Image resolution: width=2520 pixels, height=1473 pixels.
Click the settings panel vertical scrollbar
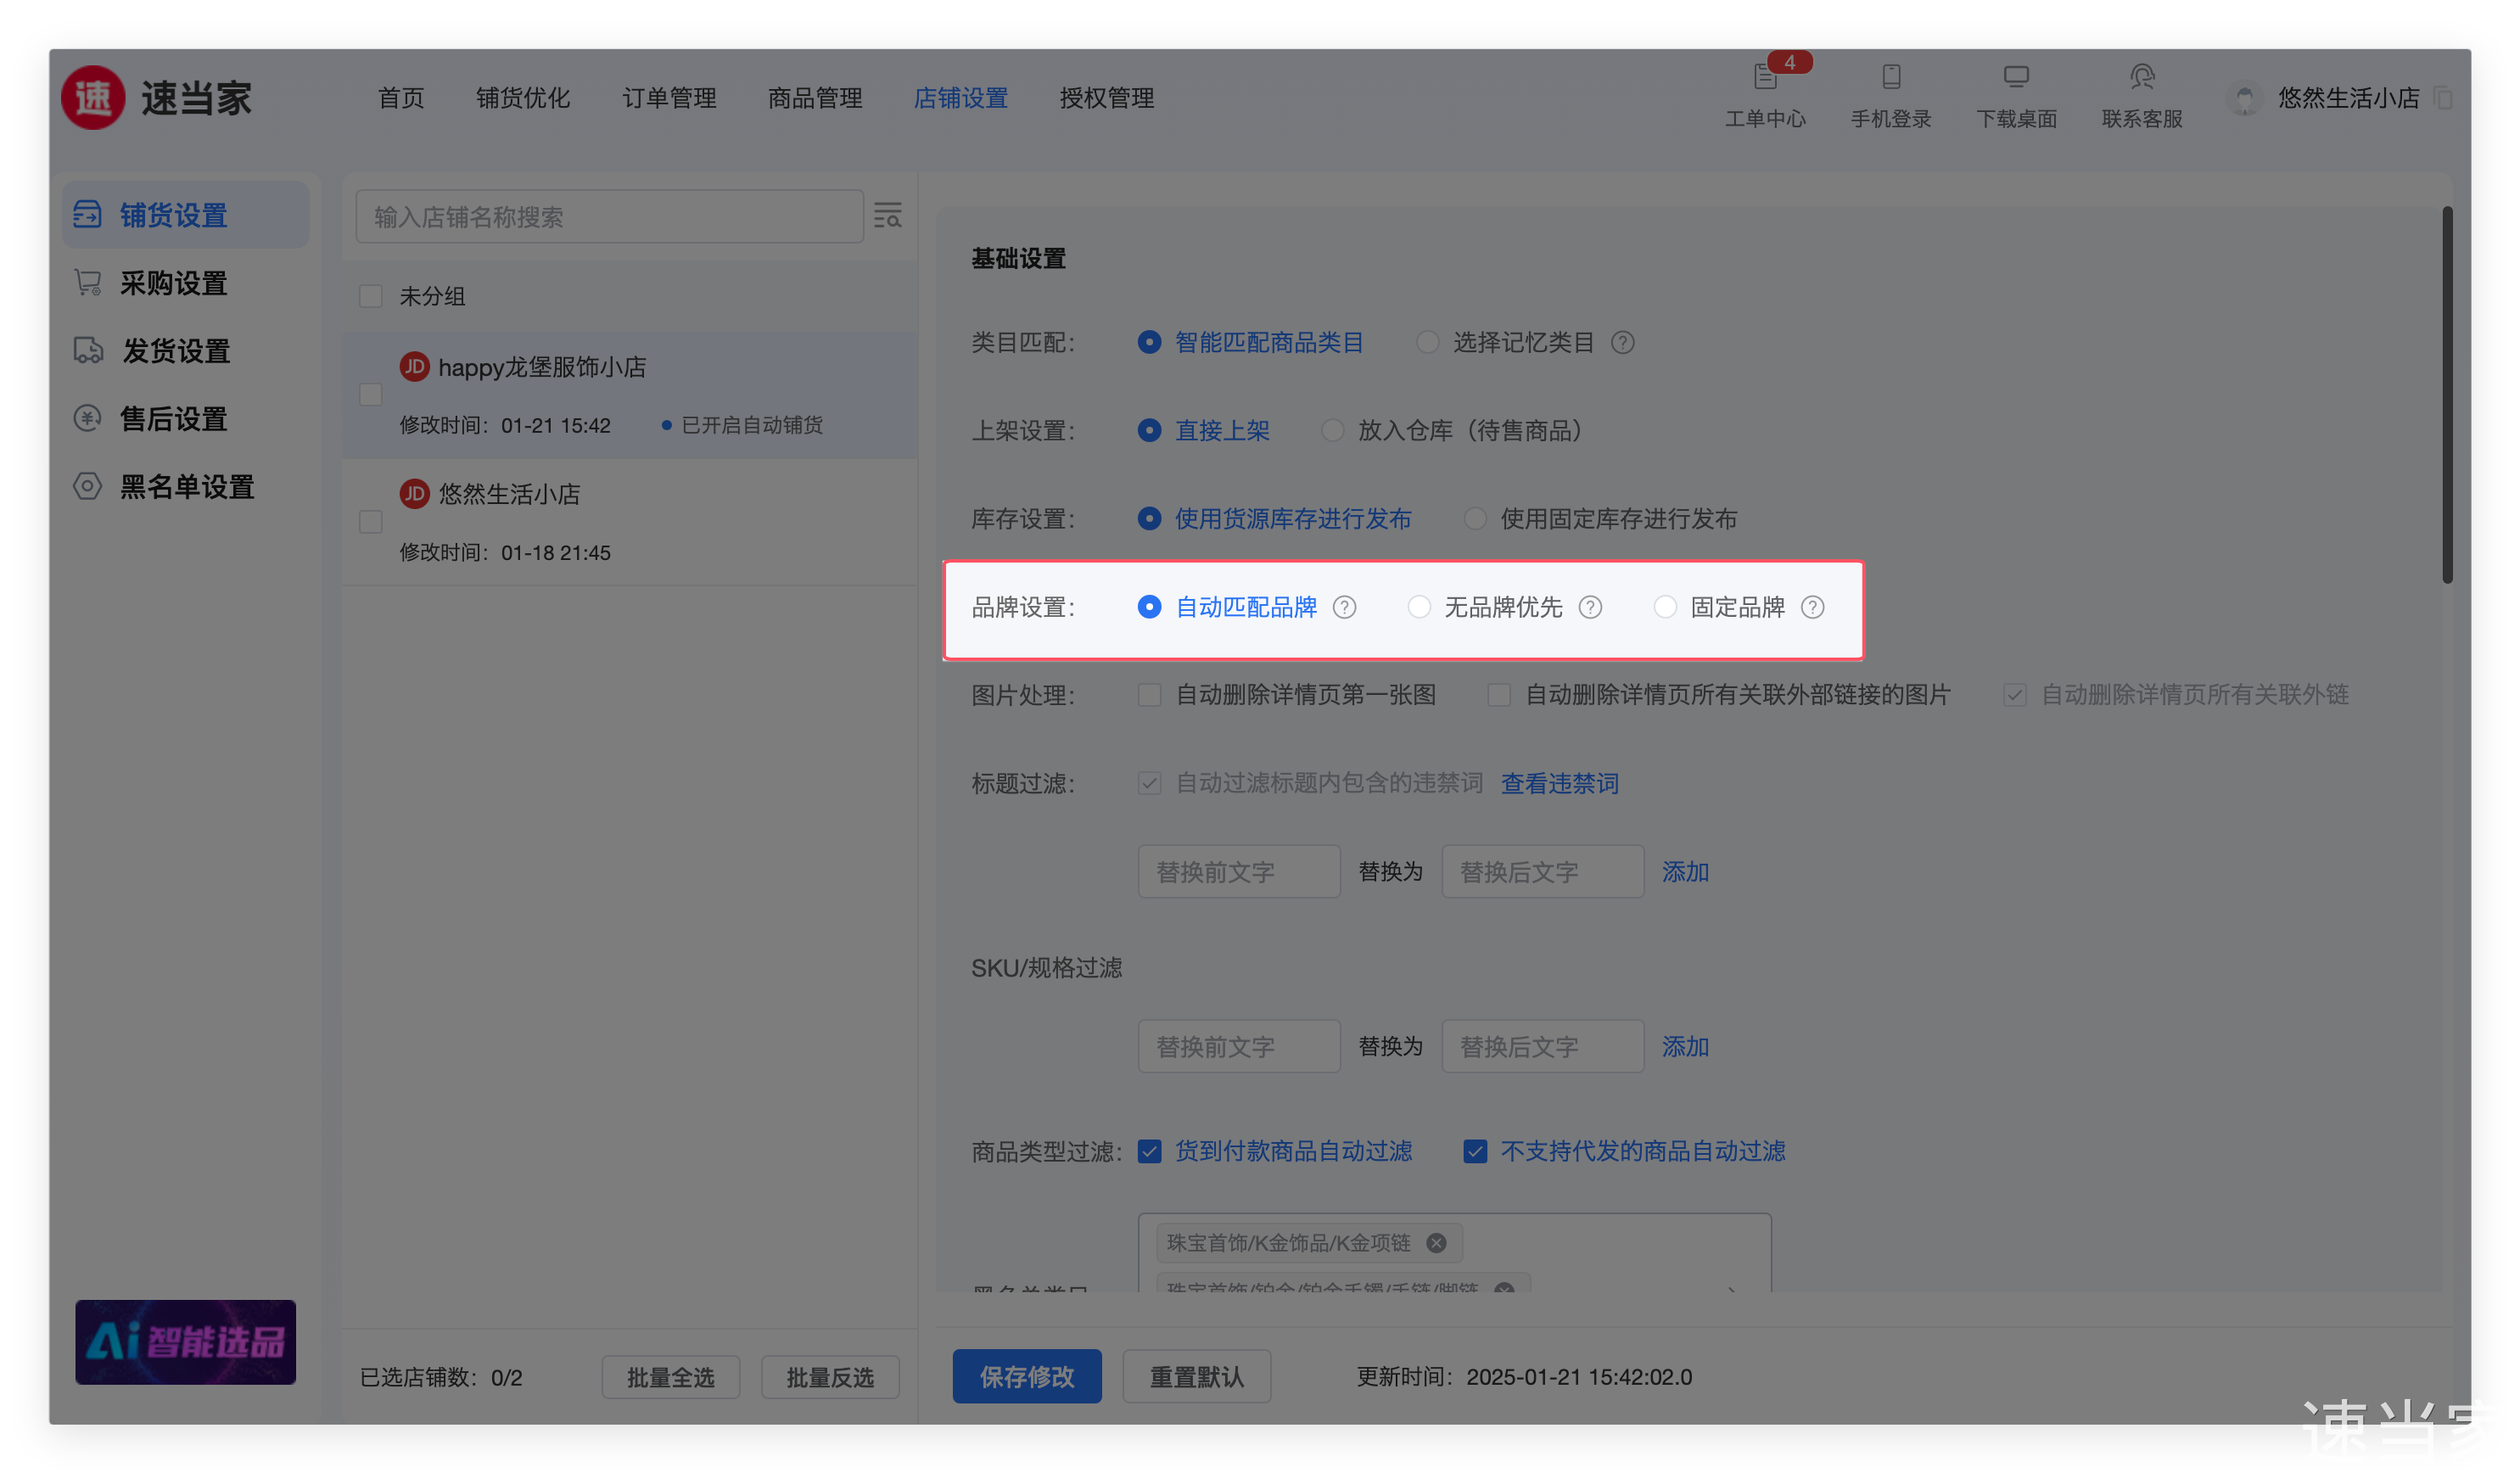coord(2446,395)
